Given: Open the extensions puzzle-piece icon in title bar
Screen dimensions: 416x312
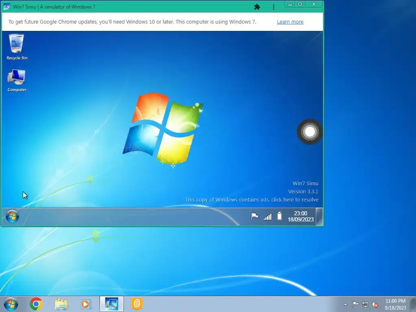Looking at the screenshot, I should 257,7.
